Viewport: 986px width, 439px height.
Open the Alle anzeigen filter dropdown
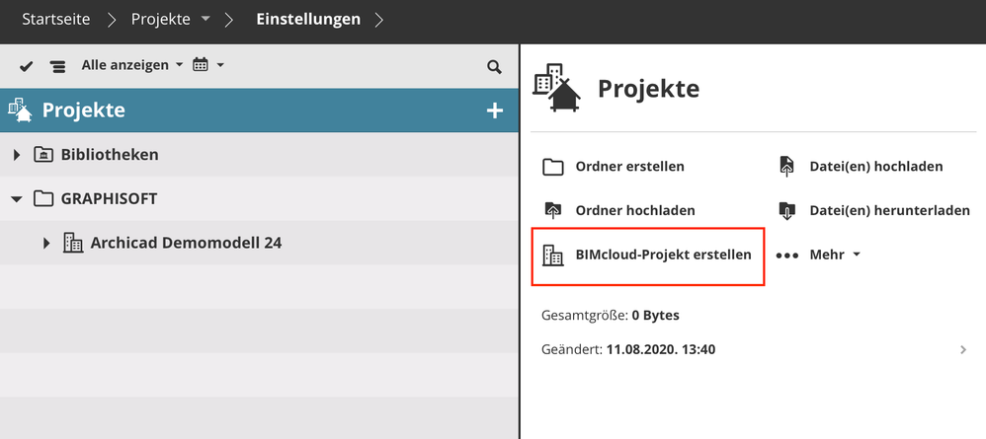click(132, 65)
